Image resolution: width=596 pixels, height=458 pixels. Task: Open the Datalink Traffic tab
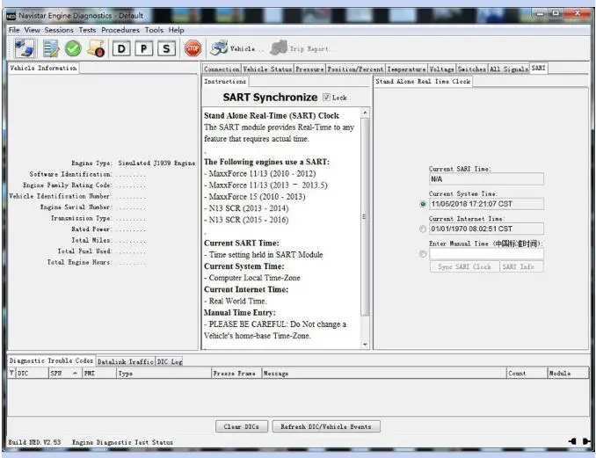pos(126,361)
